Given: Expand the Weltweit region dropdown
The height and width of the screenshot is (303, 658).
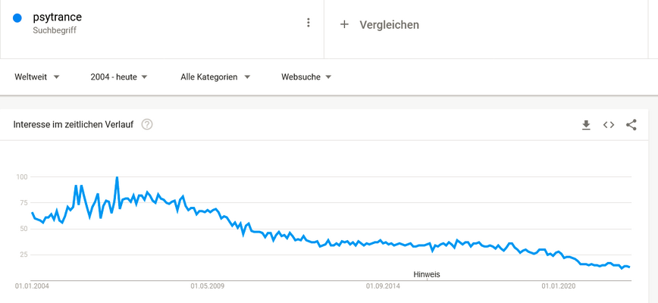Looking at the screenshot, I should (37, 77).
